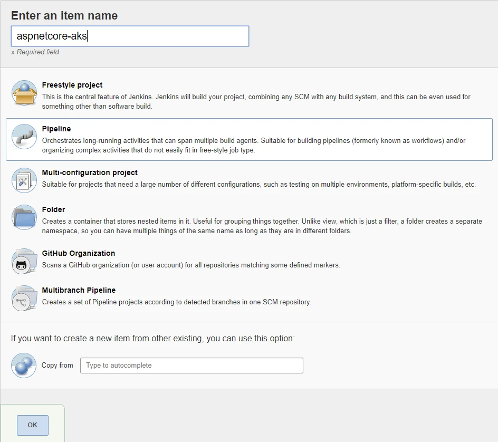Click the Pipeline description about orchestrating activities

point(254,146)
